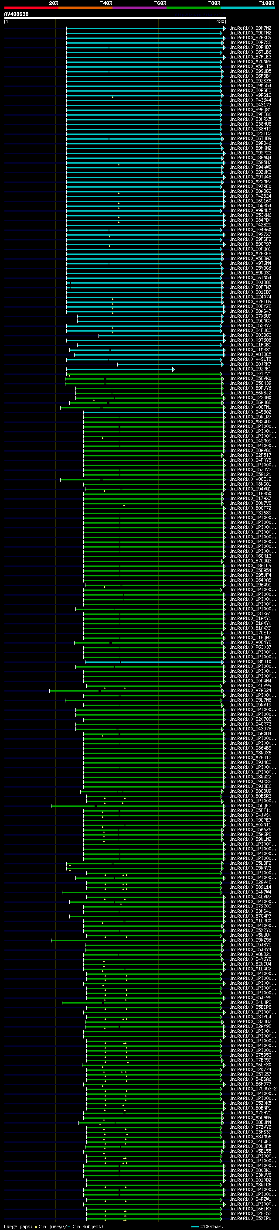Select label UniRef100_A7PKE8
This screenshot has height=1230, width=279.
coord(250,254)
